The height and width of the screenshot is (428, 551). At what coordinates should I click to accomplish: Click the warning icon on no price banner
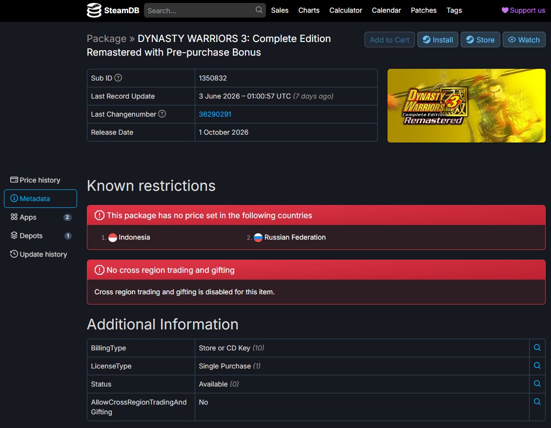pos(100,215)
